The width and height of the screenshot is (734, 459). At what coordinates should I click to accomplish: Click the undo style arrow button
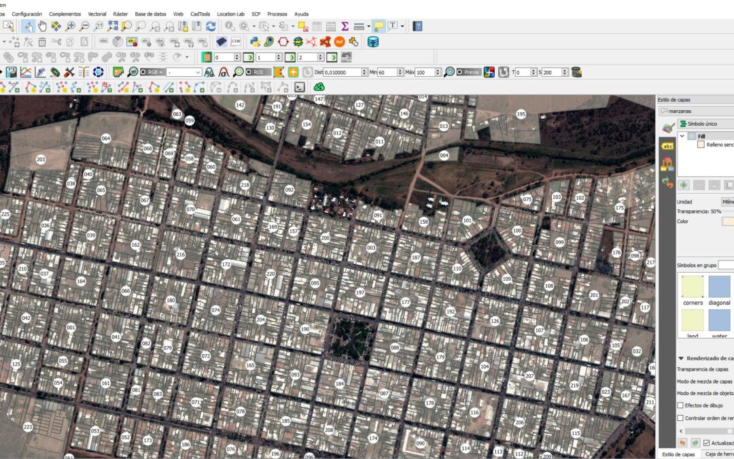click(682, 443)
